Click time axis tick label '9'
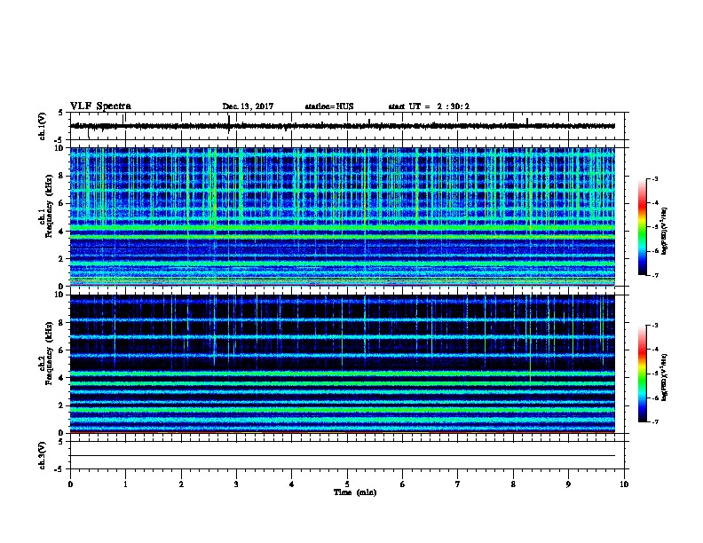The height and width of the screenshot is (543, 703). (568, 484)
